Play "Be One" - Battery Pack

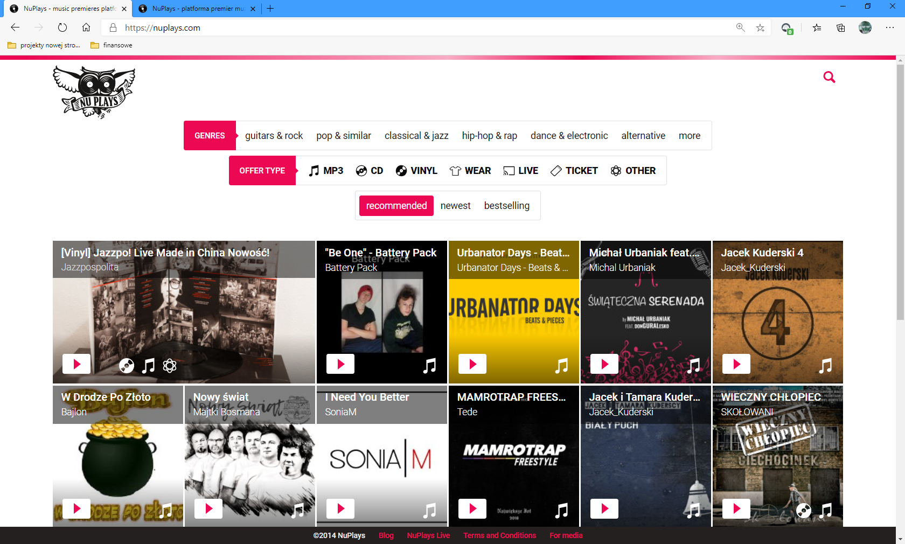[340, 364]
